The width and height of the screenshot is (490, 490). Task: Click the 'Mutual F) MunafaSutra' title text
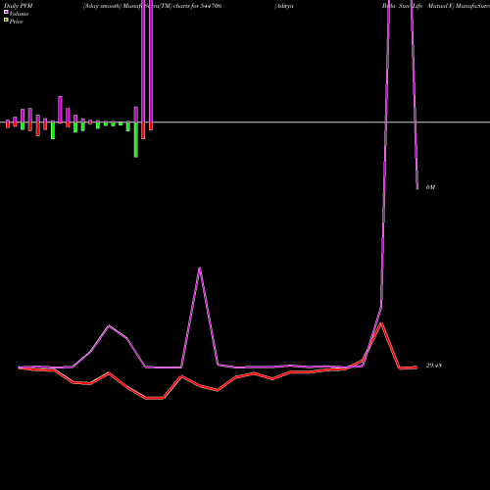click(x=459, y=6)
